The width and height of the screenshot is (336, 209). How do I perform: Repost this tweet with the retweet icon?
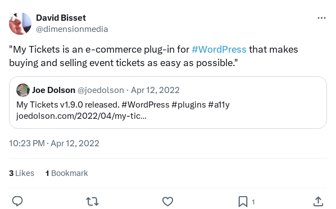pyautogui.click(x=92, y=202)
